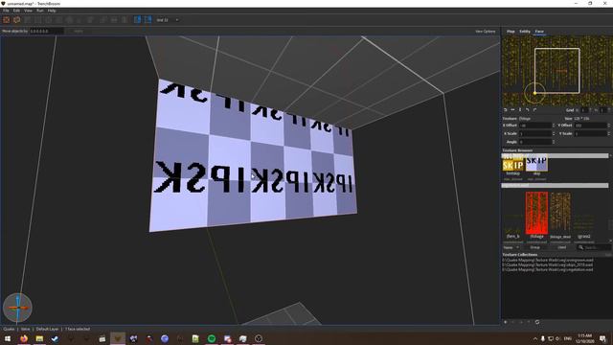The width and height of the screenshot is (613, 345).
Task: Adjust the Y Offset stepper arrows
Action: [x=609, y=126]
